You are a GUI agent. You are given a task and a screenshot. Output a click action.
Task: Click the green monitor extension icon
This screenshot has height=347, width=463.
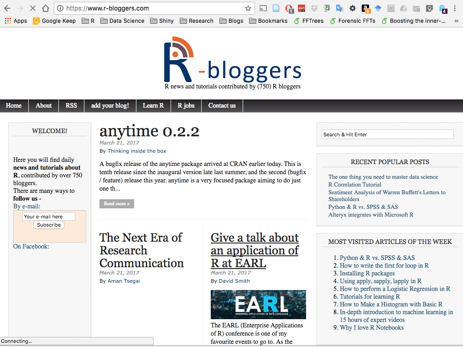(x=327, y=8)
